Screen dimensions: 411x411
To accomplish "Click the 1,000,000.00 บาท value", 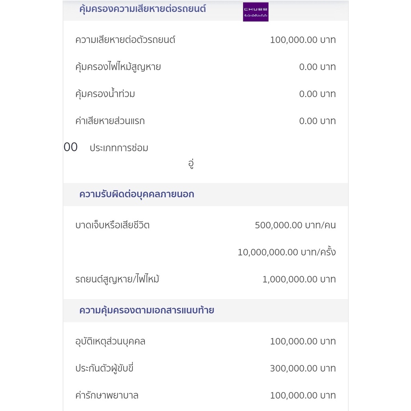I will coord(299,279).
